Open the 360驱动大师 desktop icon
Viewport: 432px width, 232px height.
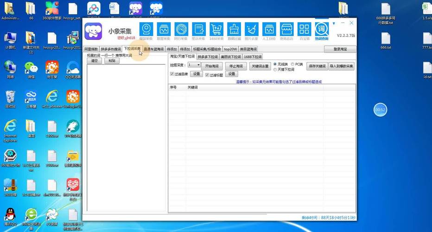10,158
